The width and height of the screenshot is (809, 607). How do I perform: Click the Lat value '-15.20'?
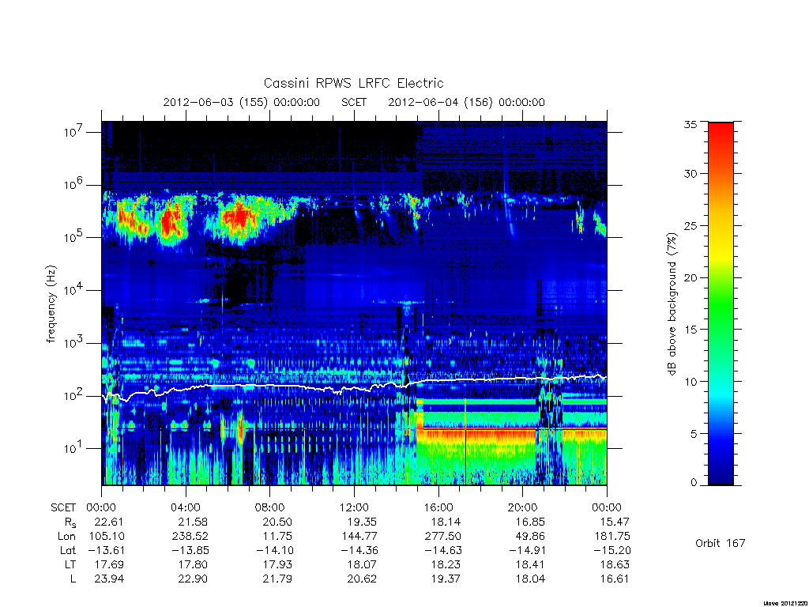point(612,550)
